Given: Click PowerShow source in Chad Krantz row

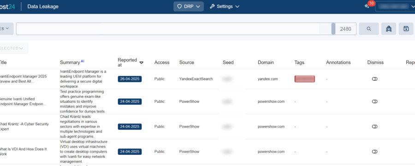Looking at the screenshot, I should pyautogui.click(x=189, y=126).
